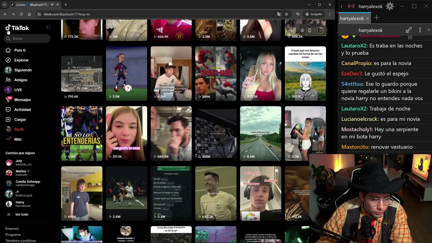432x243 pixels.
Task: Open the Amigos section
Action: 21,80
